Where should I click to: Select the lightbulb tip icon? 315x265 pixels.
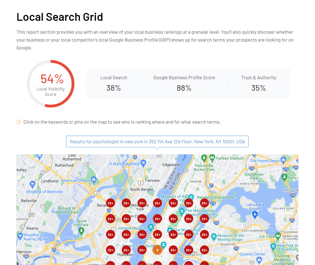[19, 122]
